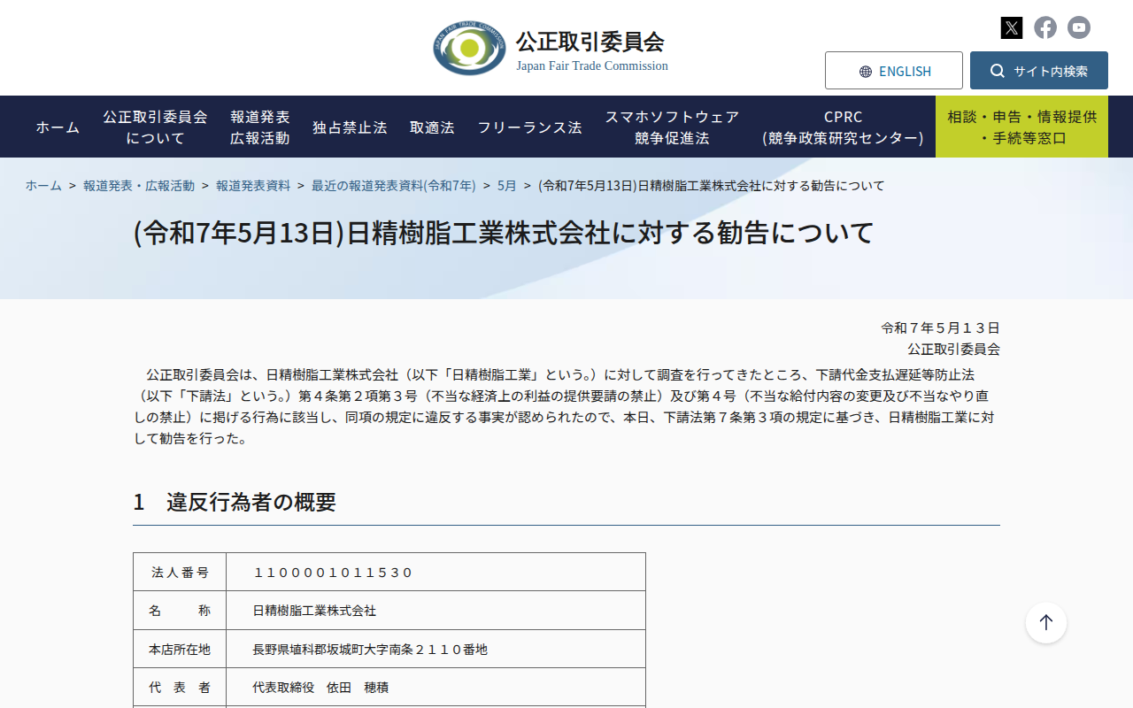Open the 取適法 menu
The height and width of the screenshot is (708, 1133).
click(432, 127)
